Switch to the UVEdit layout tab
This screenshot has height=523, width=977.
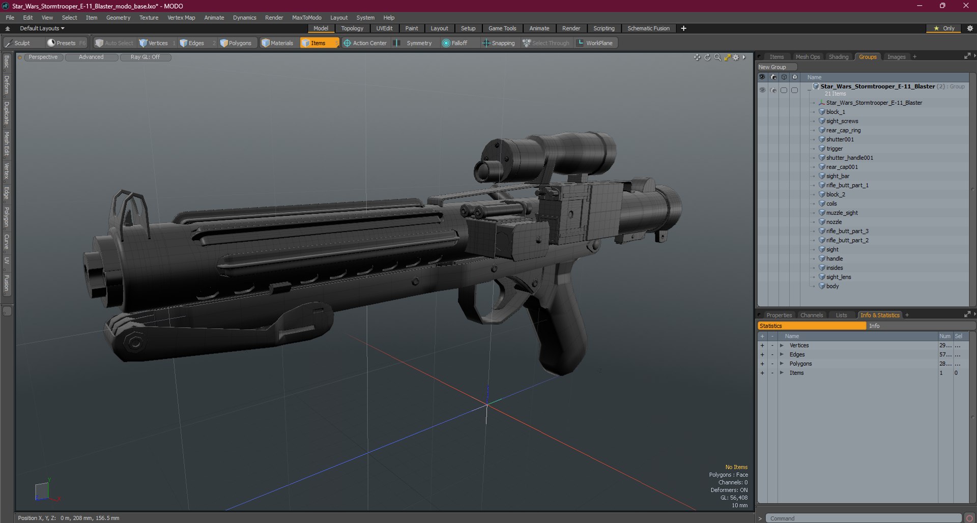[384, 28]
